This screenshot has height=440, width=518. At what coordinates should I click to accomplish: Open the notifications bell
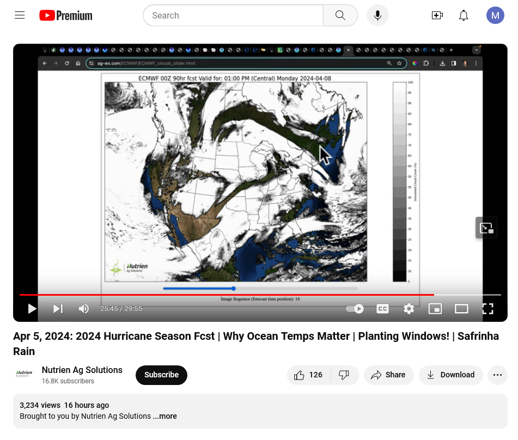click(464, 15)
